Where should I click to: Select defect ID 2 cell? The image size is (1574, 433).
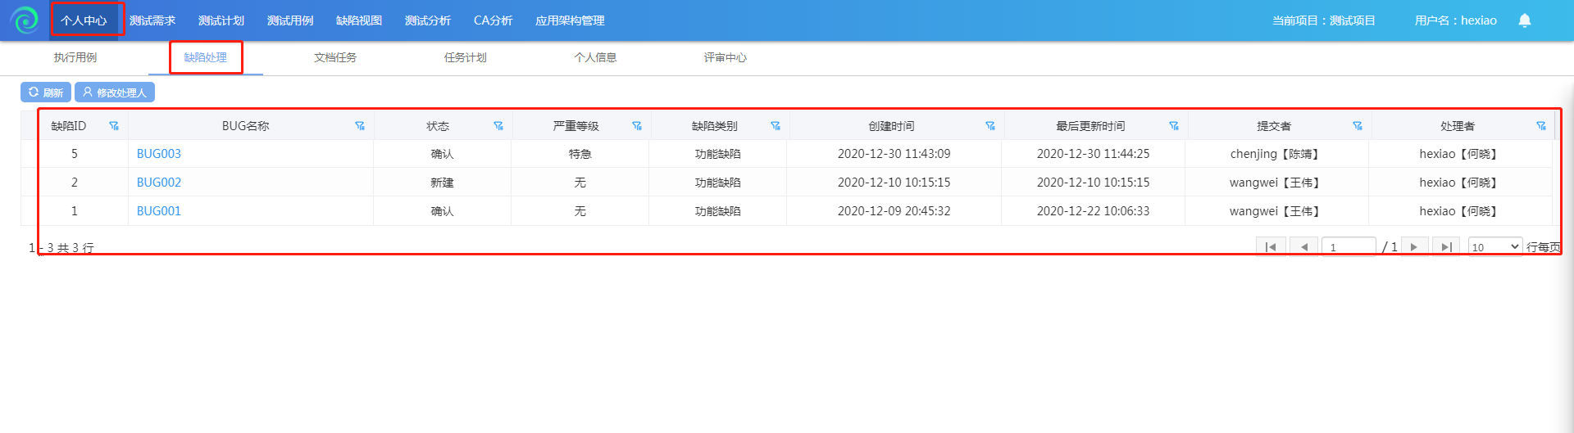coord(75,183)
